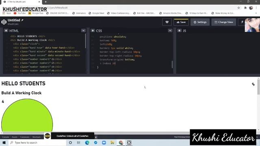Click the hand second div line
Image resolution: width=260 pixels, height=146 pixels.
pyautogui.click(x=47, y=55)
